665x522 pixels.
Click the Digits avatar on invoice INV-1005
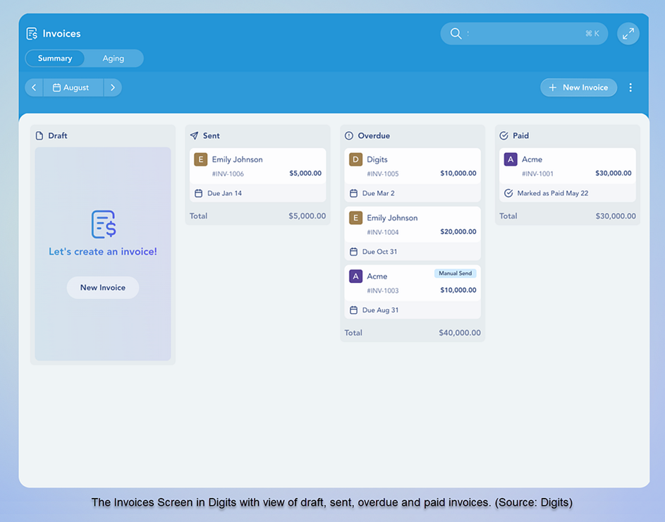[355, 159]
